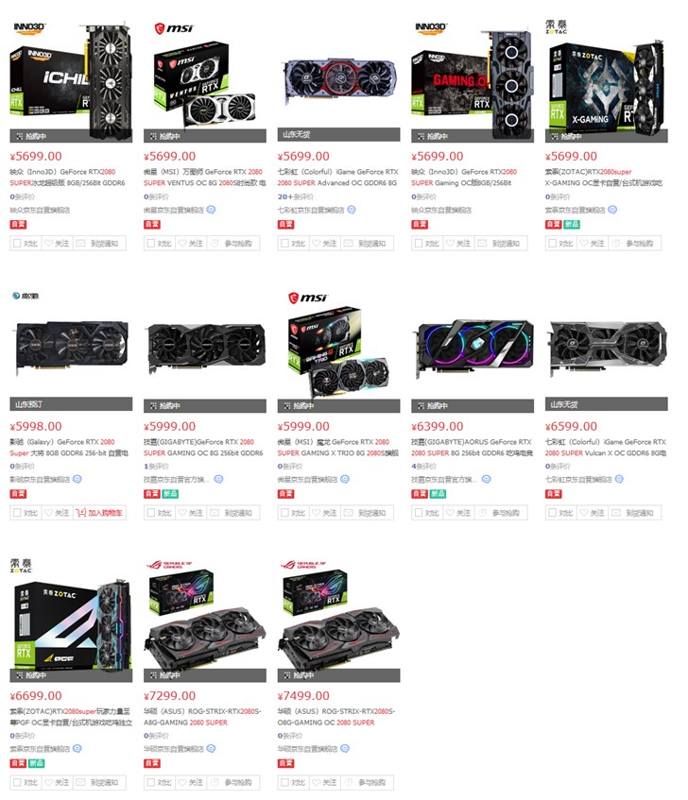Open the Inno3D flagship store link under the iChill card
This screenshot has height=800, width=688.
(x=40, y=210)
